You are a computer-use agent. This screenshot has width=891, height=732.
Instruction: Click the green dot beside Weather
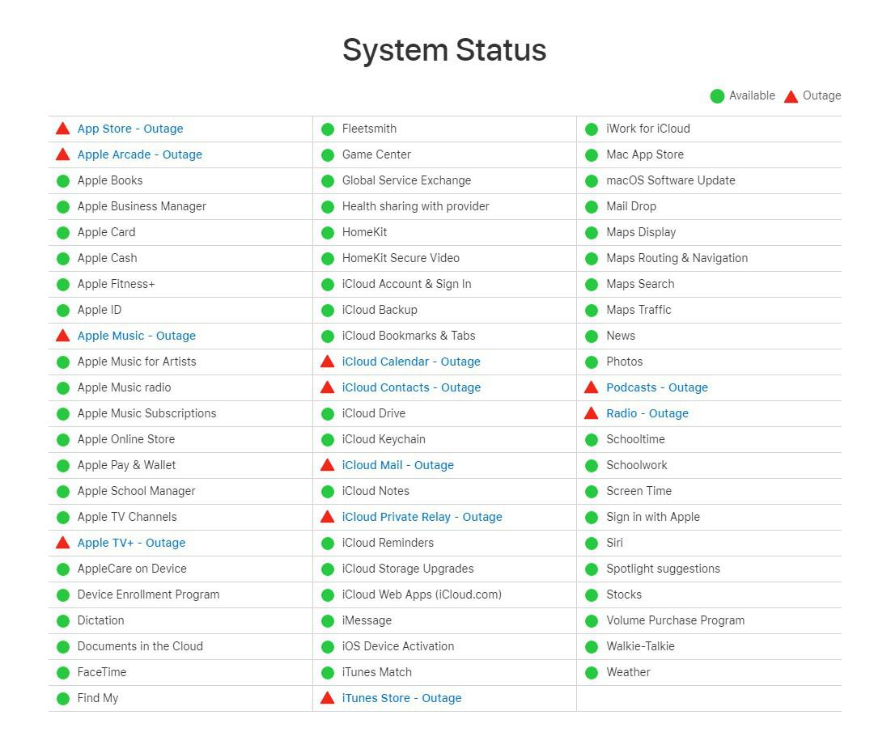(592, 672)
